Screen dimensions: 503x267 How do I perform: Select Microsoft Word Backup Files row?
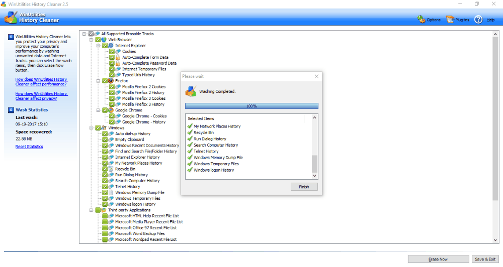click(140, 233)
